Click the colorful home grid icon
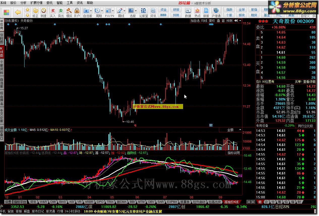 [x=7, y=12]
